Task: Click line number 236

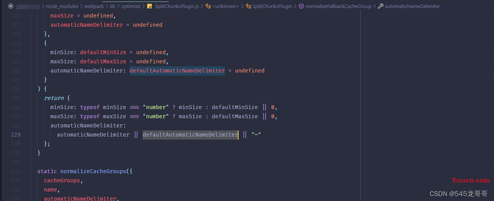Action: pyautogui.click(x=16, y=198)
